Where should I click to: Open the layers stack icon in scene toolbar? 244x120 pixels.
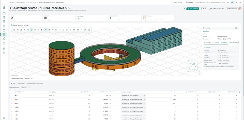pyautogui.click(x=74, y=30)
